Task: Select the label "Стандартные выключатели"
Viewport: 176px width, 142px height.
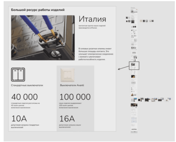Action: (27, 85)
